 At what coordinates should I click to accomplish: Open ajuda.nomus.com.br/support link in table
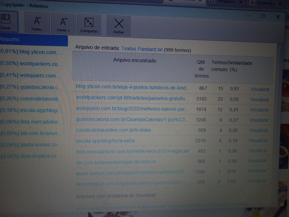pos(130,172)
